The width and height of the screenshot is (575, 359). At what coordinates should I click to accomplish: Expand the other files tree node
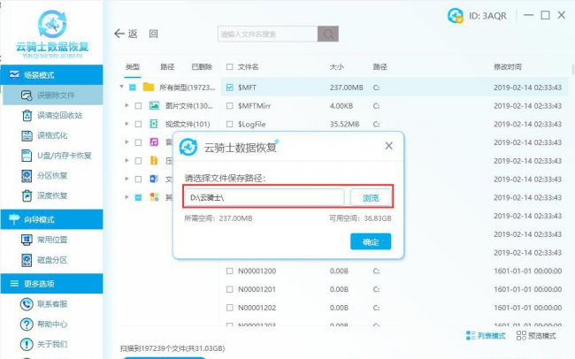pos(126,197)
